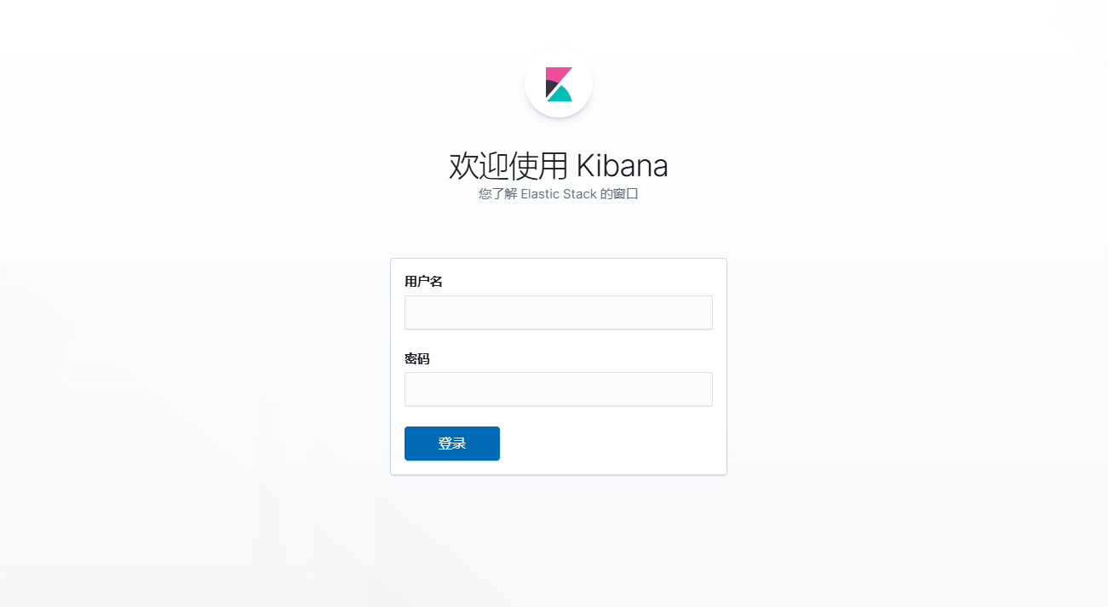Click the Kibana logo icon
Screen dimensions: 1108x607
pyautogui.click(x=559, y=84)
